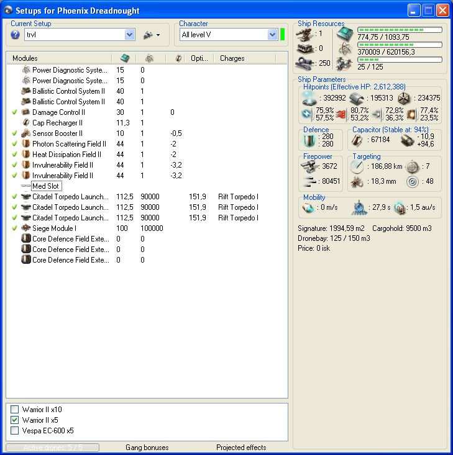Screen dimensions: 453x455
Task: Toggle the first Invulnerability Field II checkmark
Action: tap(14, 165)
